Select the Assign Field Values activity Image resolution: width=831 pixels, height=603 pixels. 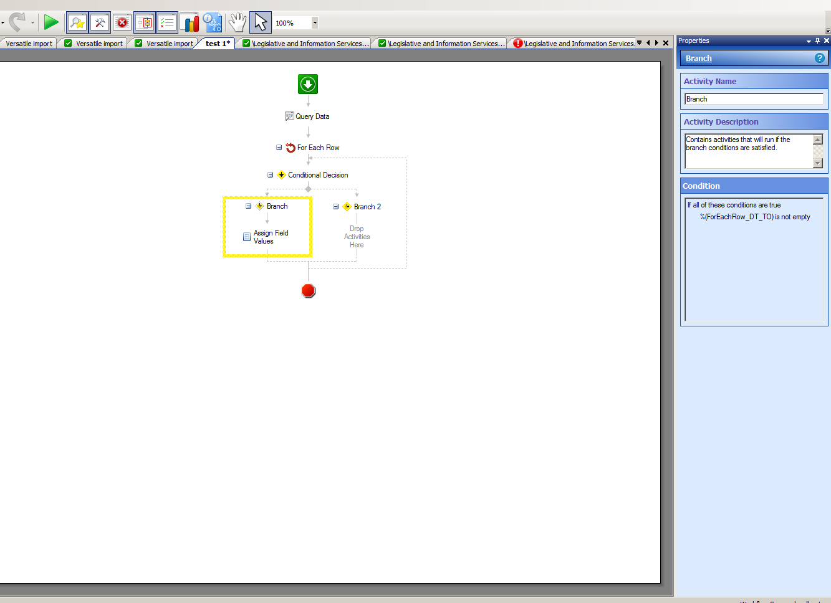(270, 237)
